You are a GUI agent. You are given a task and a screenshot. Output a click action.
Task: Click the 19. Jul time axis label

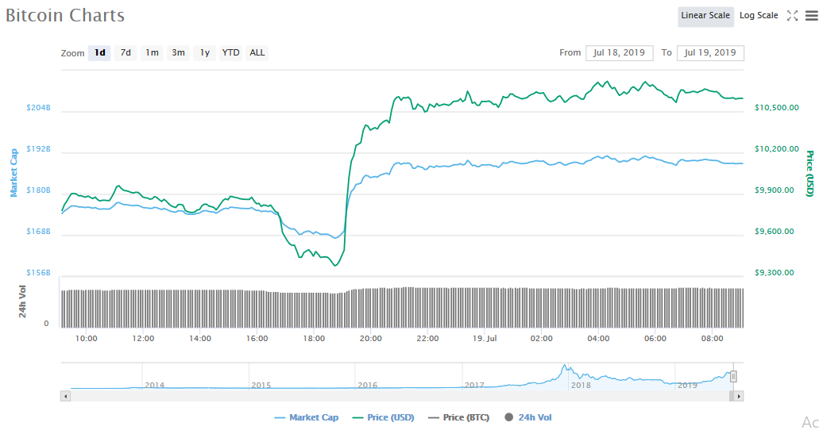(485, 338)
